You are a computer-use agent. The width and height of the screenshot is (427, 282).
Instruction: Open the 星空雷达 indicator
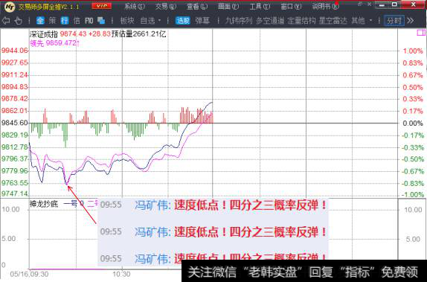tap(333, 21)
